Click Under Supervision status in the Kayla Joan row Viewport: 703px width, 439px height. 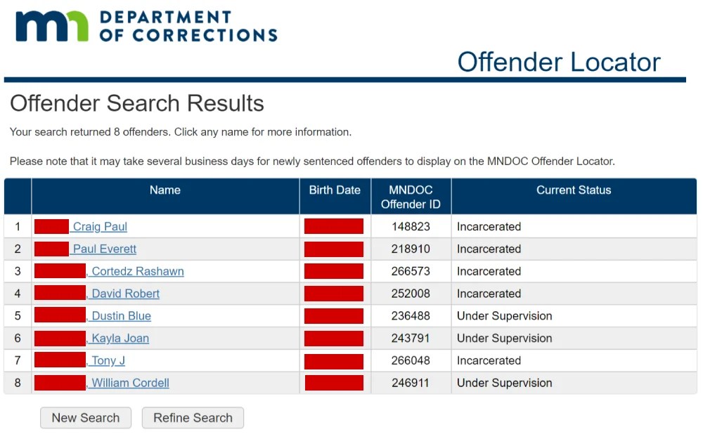(x=504, y=339)
